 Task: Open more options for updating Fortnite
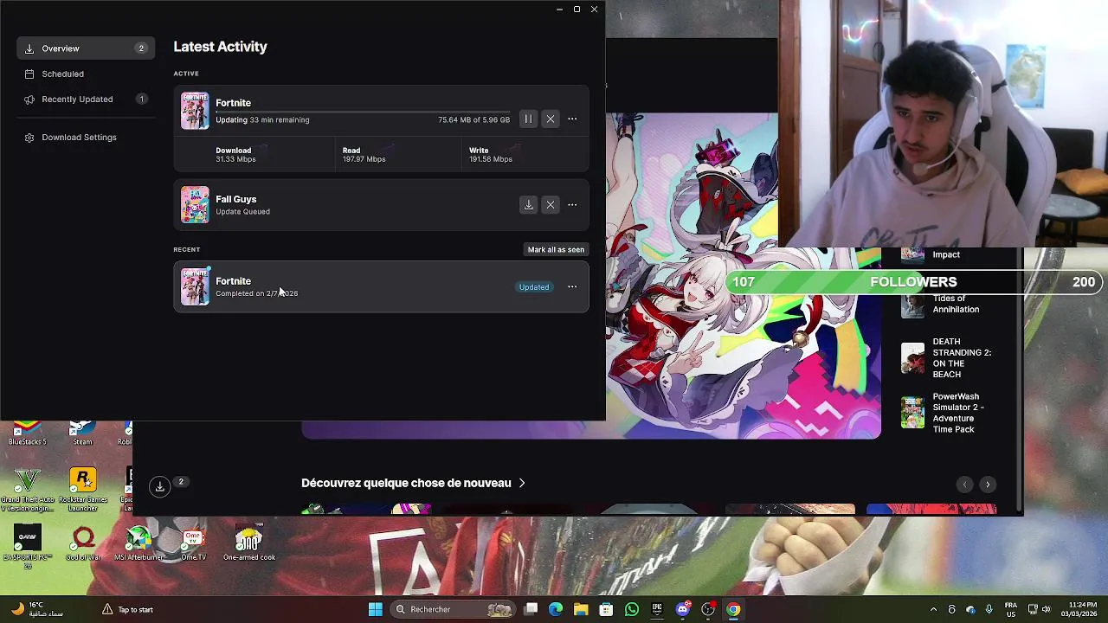(572, 119)
